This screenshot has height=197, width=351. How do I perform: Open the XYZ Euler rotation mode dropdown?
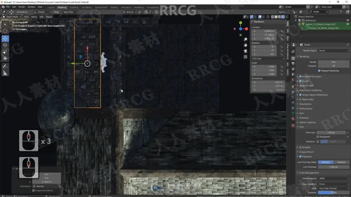(268, 59)
